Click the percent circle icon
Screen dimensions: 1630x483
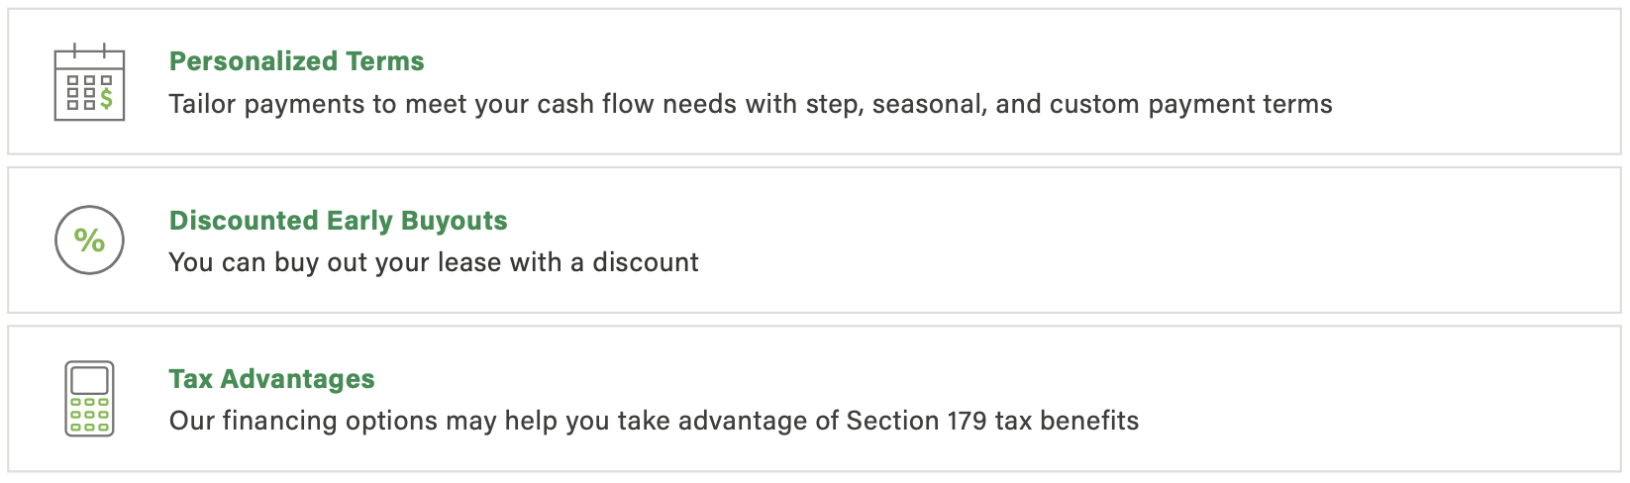point(89,241)
